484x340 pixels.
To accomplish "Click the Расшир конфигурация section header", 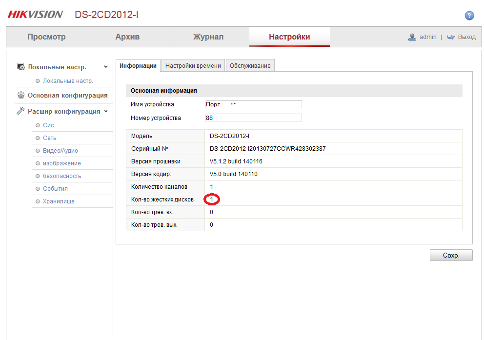I will coord(64,111).
